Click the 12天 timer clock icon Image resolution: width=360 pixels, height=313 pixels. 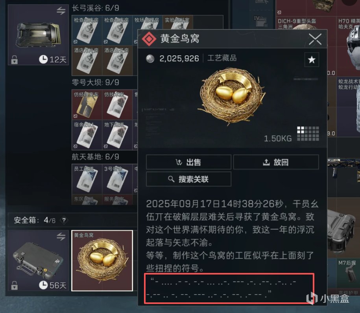click(43, 60)
